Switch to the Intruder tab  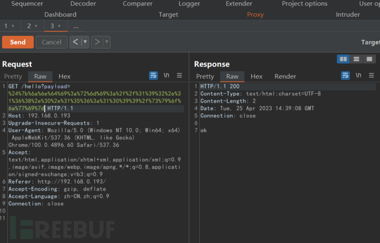(x=348, y=14)
